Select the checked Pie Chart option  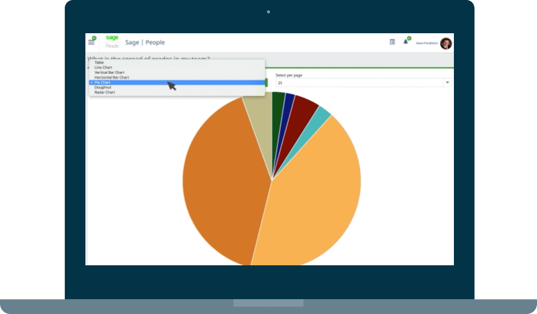[177, 82]
